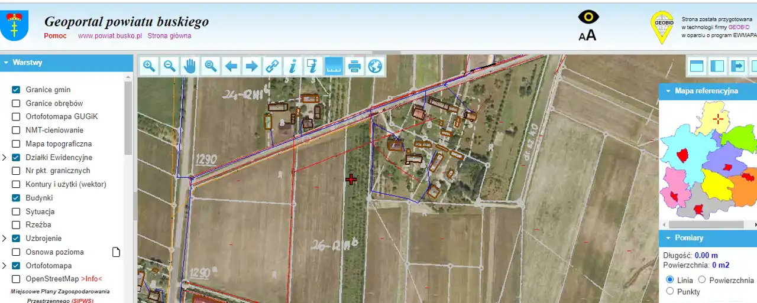Open the Pomoc help link

coord(55,36)
